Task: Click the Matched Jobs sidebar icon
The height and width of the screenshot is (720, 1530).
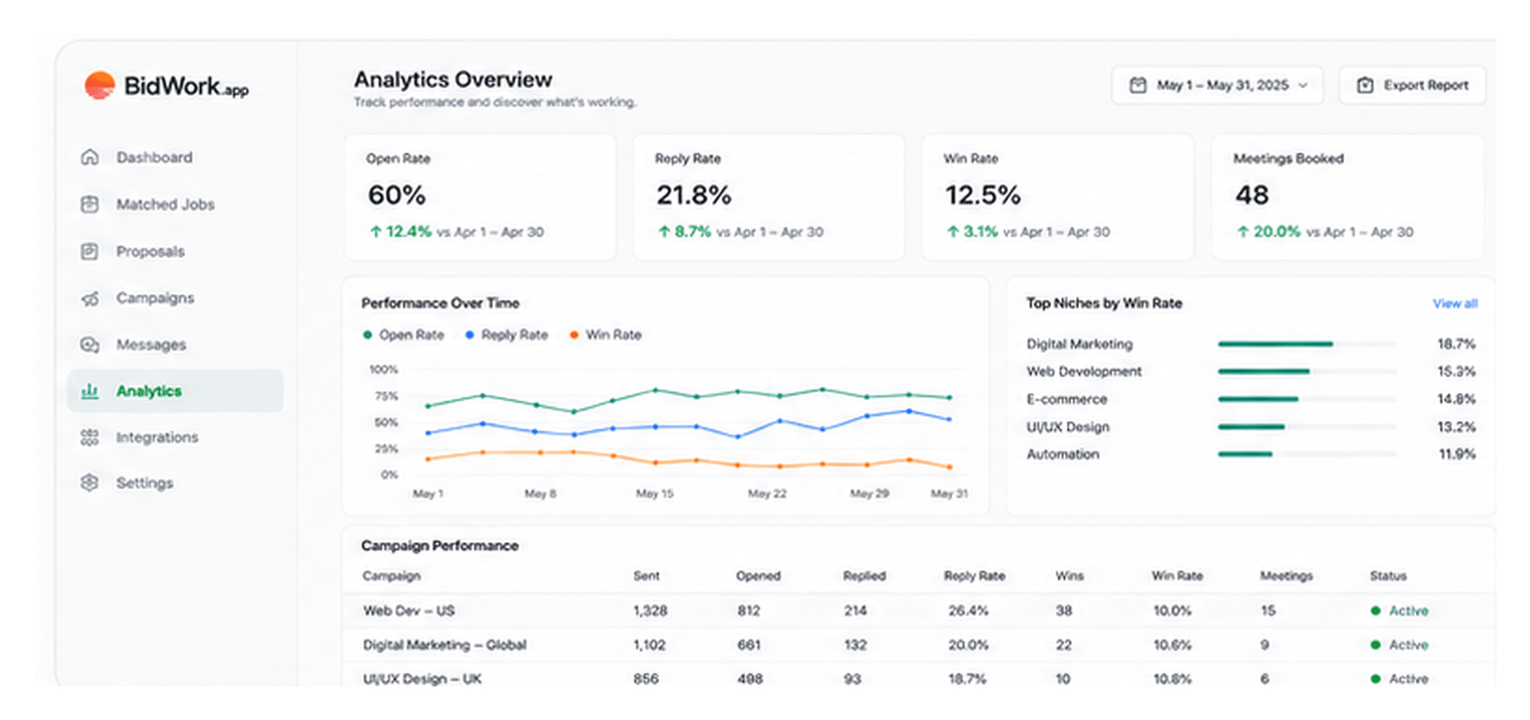Action: 90,204
